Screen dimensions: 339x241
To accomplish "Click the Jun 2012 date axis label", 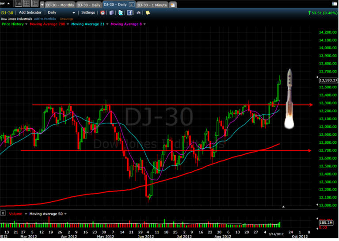I will coord(146,237).
